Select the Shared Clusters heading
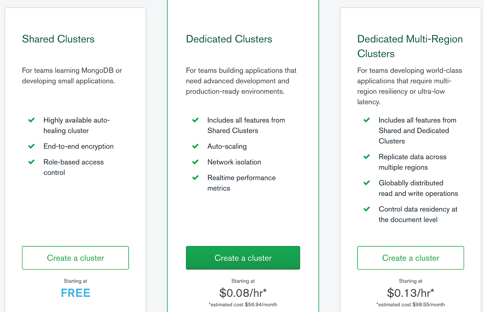This screenshot has width=484, height=312. [x=58, y=39]
